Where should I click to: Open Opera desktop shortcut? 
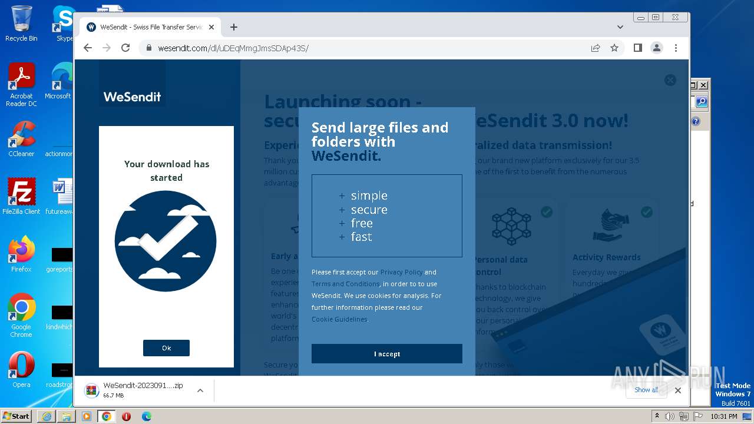(21, 370)
